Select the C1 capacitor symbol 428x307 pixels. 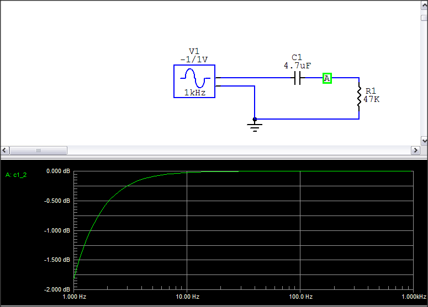(x=298, y=78)
